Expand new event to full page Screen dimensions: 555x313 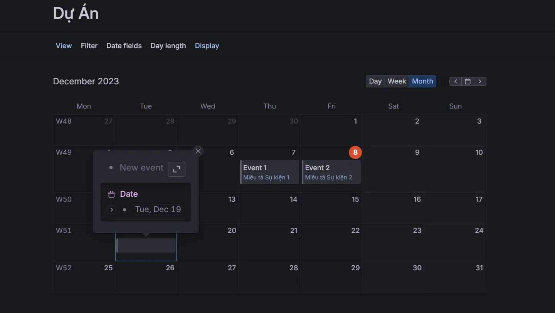[x=177, y=169]
